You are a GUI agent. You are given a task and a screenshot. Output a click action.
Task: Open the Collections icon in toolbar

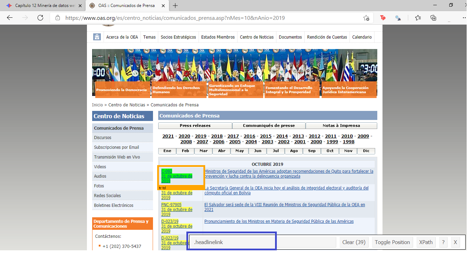coord(433,18)
